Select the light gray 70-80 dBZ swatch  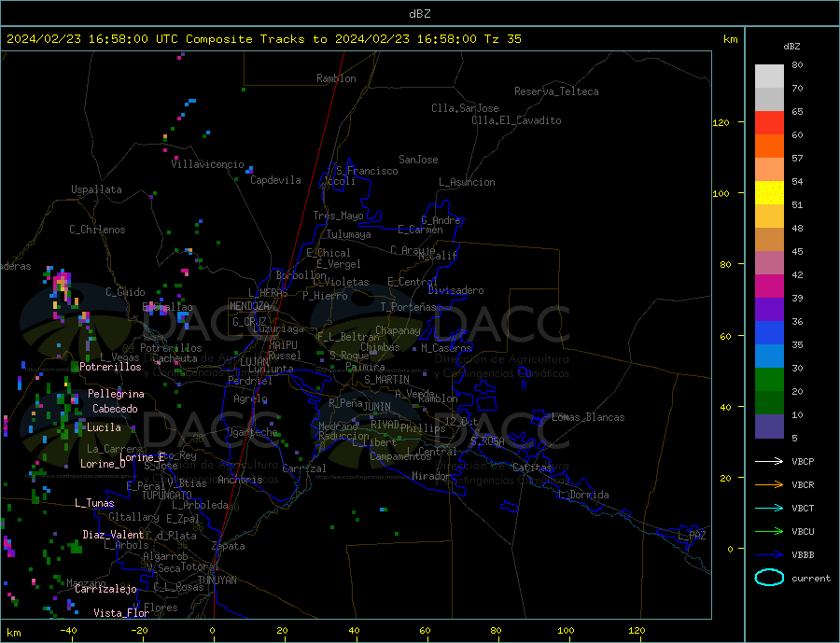(x=769, y=77)
